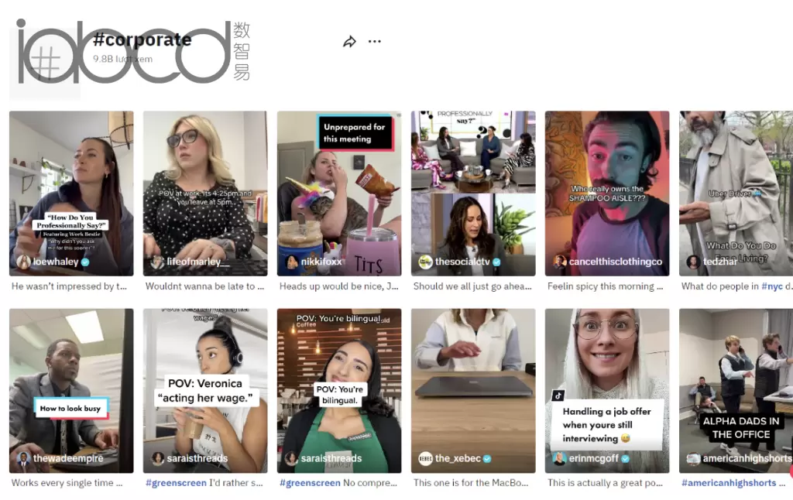Play thesocialctv's talk show video
The image size is (793, 500).
point(473,193)
